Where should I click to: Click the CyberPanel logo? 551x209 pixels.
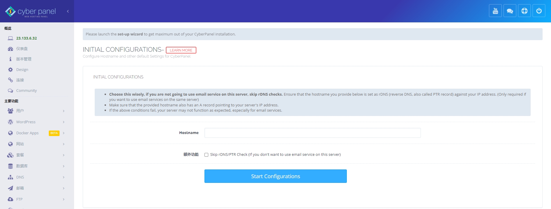(x=30, y=12)
